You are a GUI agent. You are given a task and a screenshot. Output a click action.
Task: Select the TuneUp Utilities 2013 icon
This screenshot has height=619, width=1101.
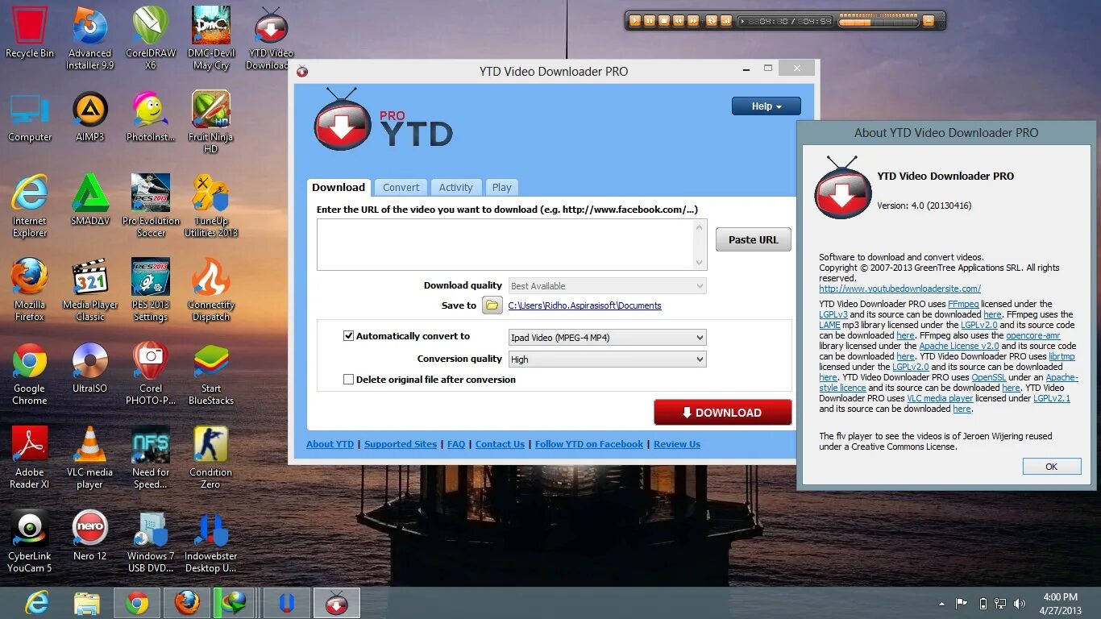[x=211, y=206]
